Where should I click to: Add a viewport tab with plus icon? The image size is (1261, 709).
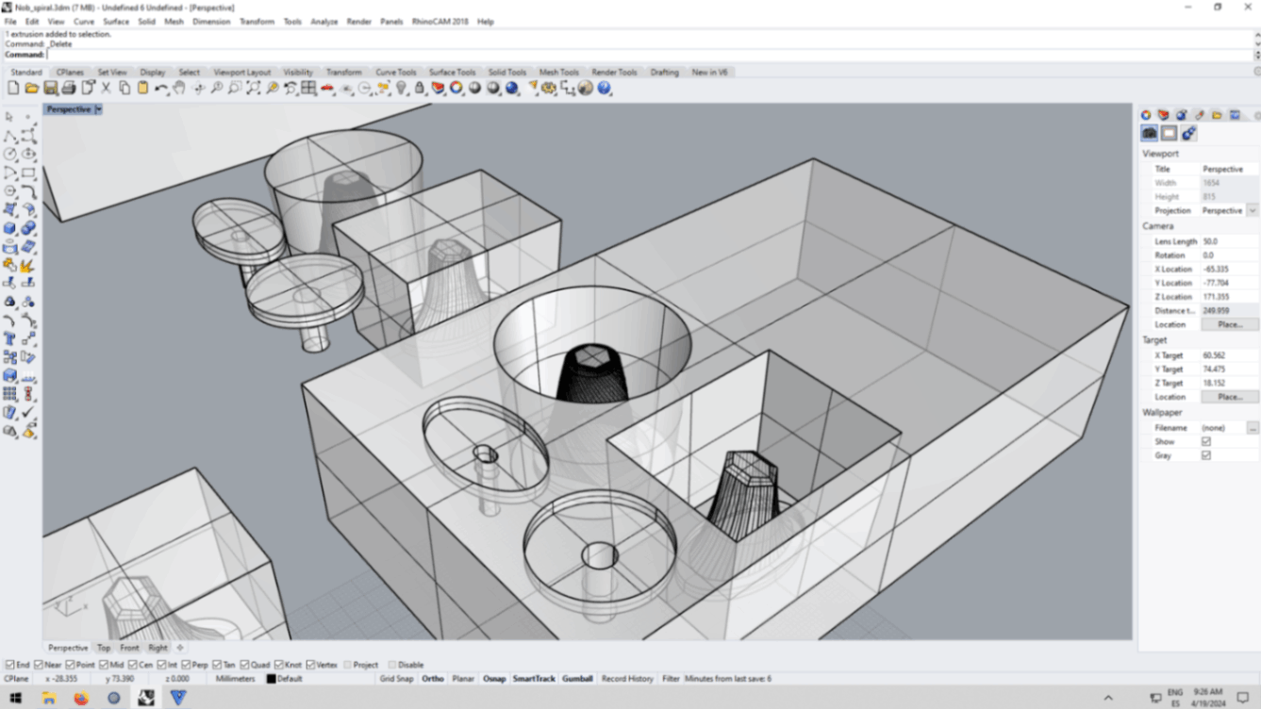(x=180, y=648)
